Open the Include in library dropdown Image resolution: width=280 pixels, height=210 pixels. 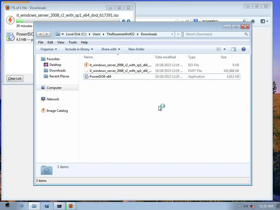pos(79,49)
